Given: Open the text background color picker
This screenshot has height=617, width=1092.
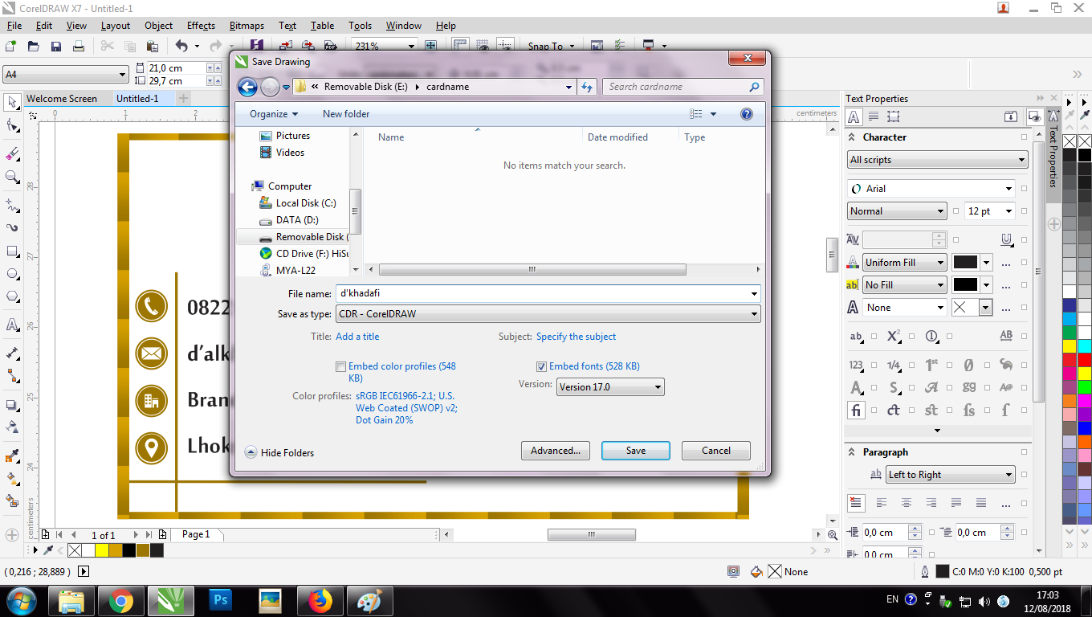Looking at the screenshot, I should (972, 285).
